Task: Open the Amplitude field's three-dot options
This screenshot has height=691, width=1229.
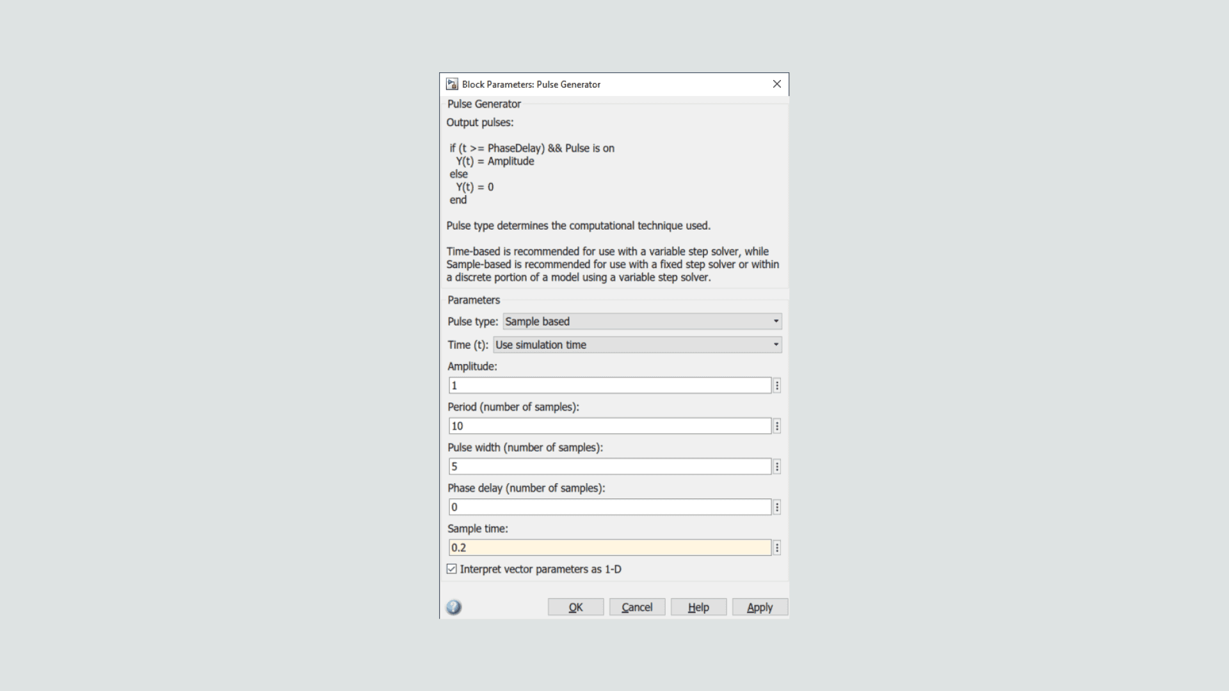Action: [777, 386]
